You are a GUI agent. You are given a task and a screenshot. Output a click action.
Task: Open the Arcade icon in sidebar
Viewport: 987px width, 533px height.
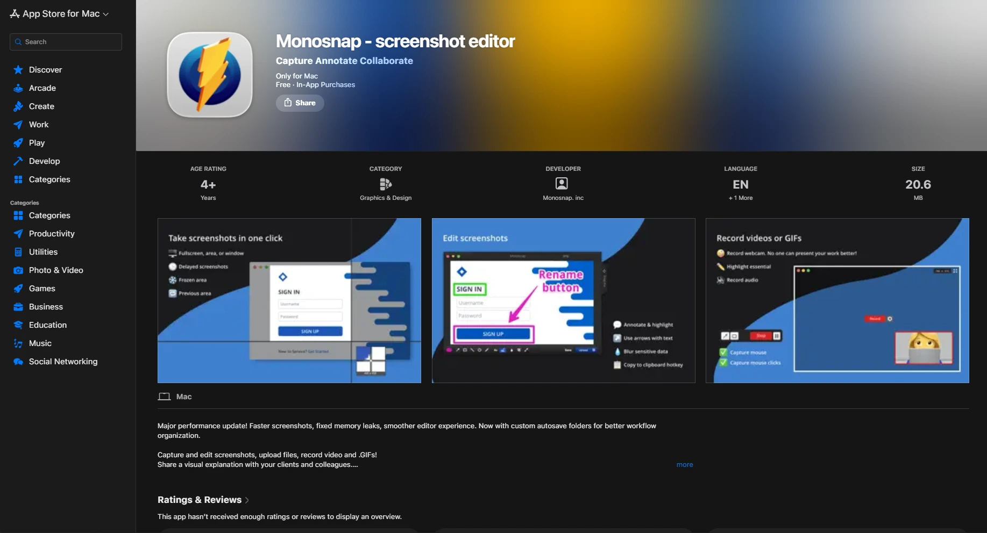[x=18, y=88]
